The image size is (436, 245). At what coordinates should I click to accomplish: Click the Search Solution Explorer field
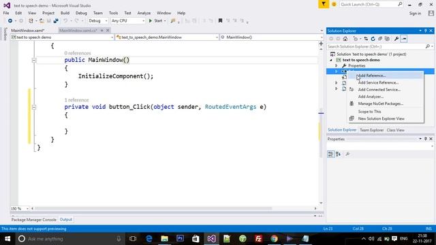click(x=380, y=47)
